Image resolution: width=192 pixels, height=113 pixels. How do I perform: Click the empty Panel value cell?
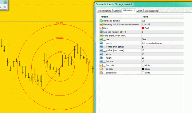(x=163, y=36)
